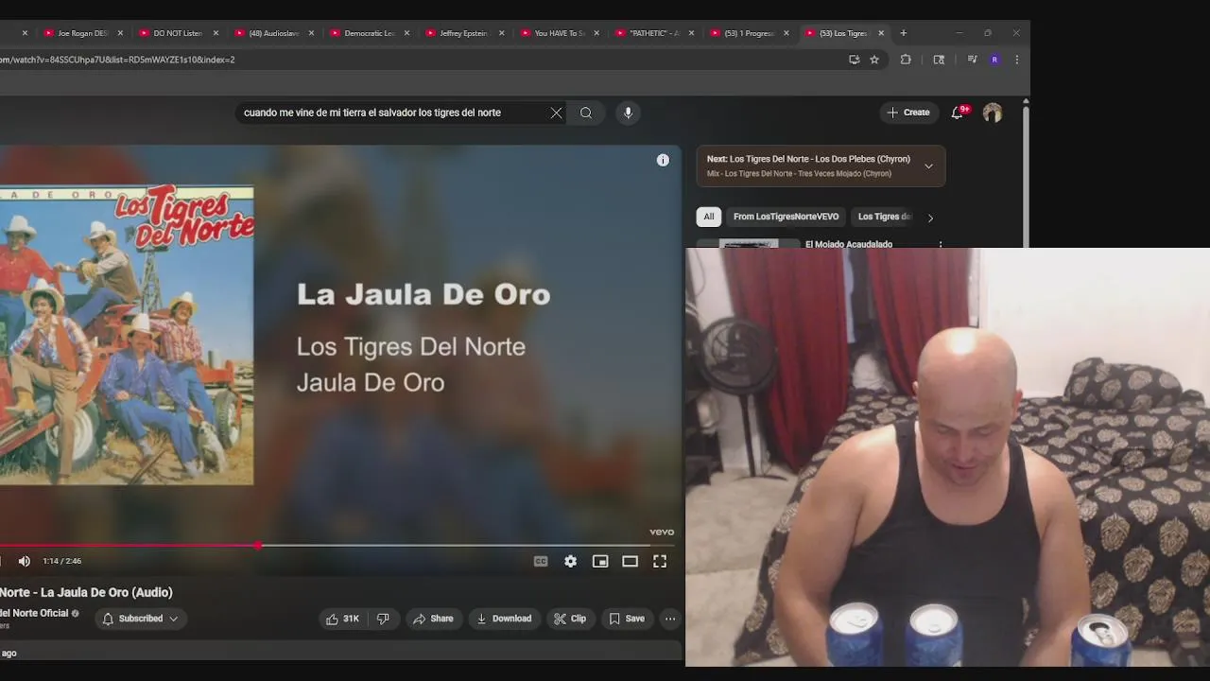Image resolution: width=1210 pixels, height=681 pixels.
Task: Clip the video with scissors button
Action: point(570,619)
